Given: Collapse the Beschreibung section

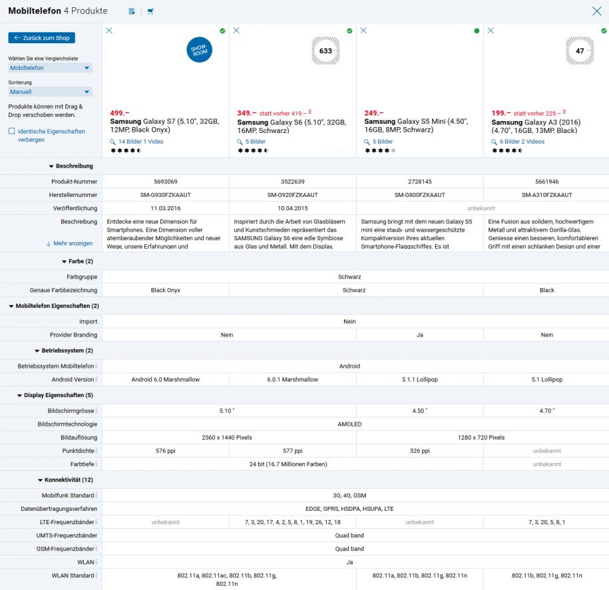Looking at the screenshot, I should point(71,166).
